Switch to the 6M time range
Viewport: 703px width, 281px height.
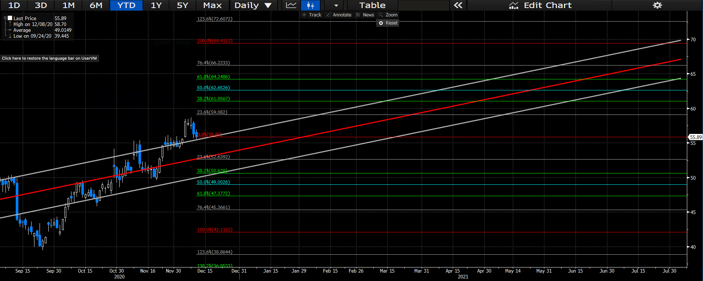[96, 5]
